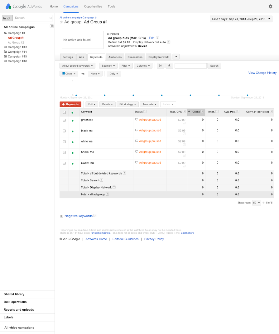Open the Opportunities menu
279x334 pixels.
pos(93,6)
